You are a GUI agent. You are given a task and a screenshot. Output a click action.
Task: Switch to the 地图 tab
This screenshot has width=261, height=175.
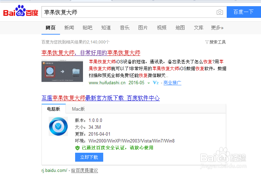[180, 28]
